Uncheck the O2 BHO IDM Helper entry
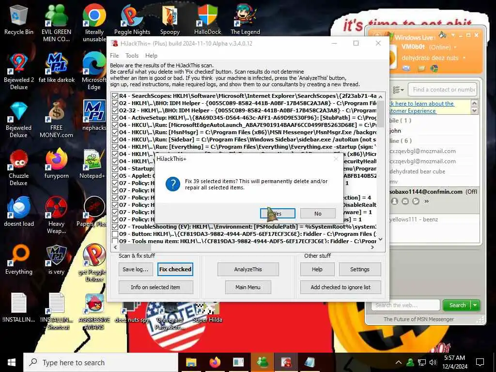The height and width of the screenshot is (372, 496). click(x=115, y=104)
